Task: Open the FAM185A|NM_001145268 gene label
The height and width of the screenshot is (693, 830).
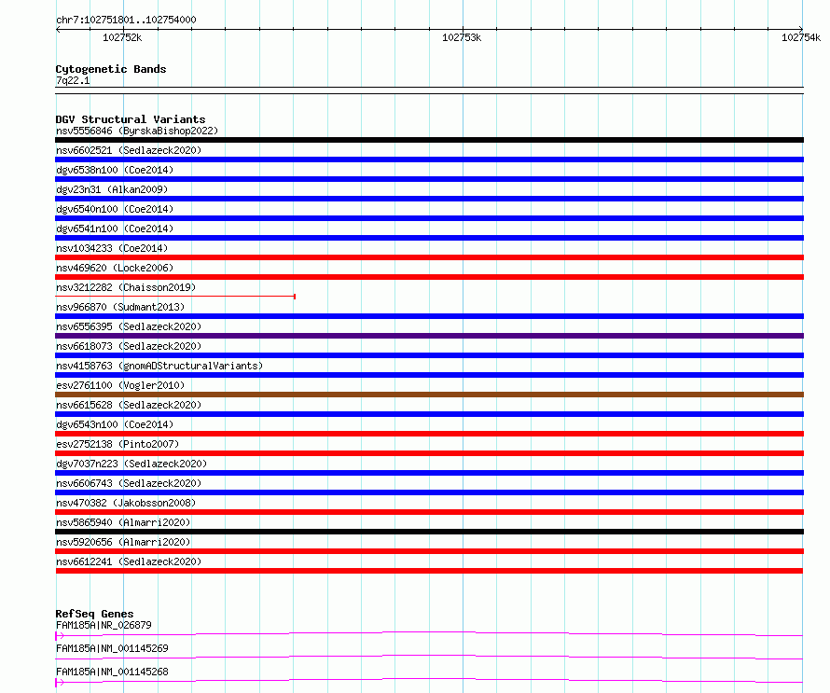Action: pos(112,672)
